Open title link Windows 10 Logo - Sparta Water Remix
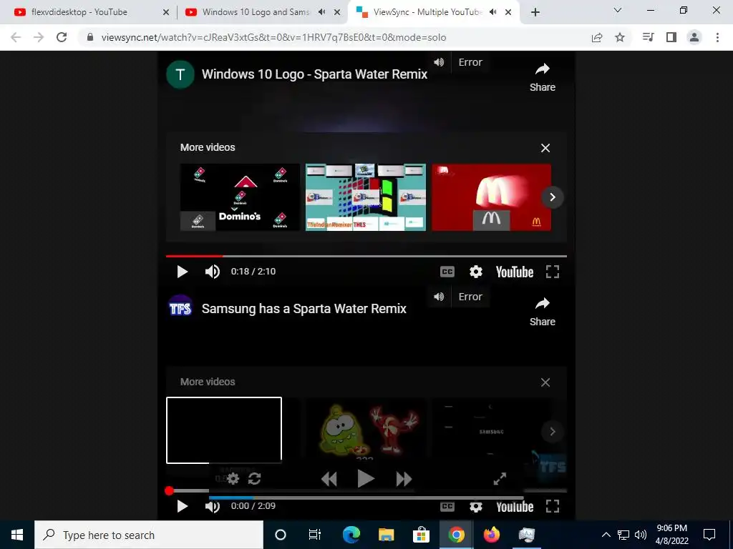The image size is (733, 549). pos(315,74)
